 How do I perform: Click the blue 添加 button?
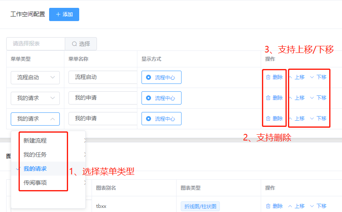(64, 14)
